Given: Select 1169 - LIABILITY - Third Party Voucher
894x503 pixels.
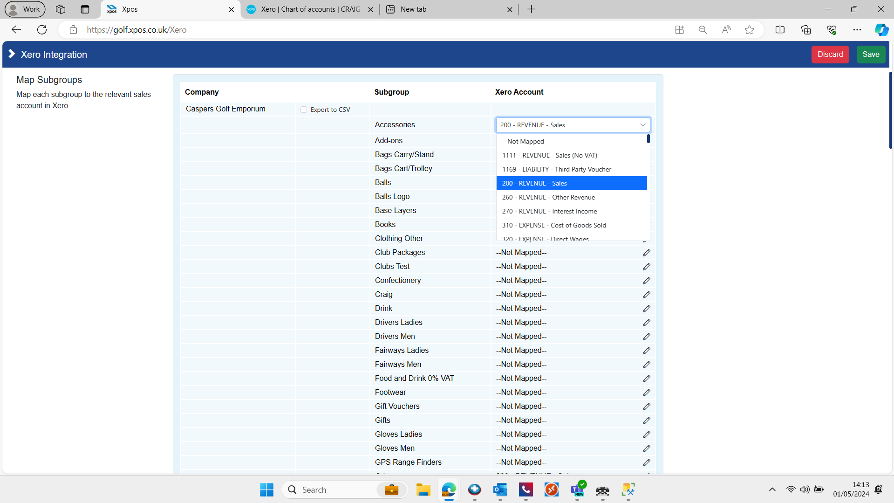Looking at the screenshot, I should point(572,169).
